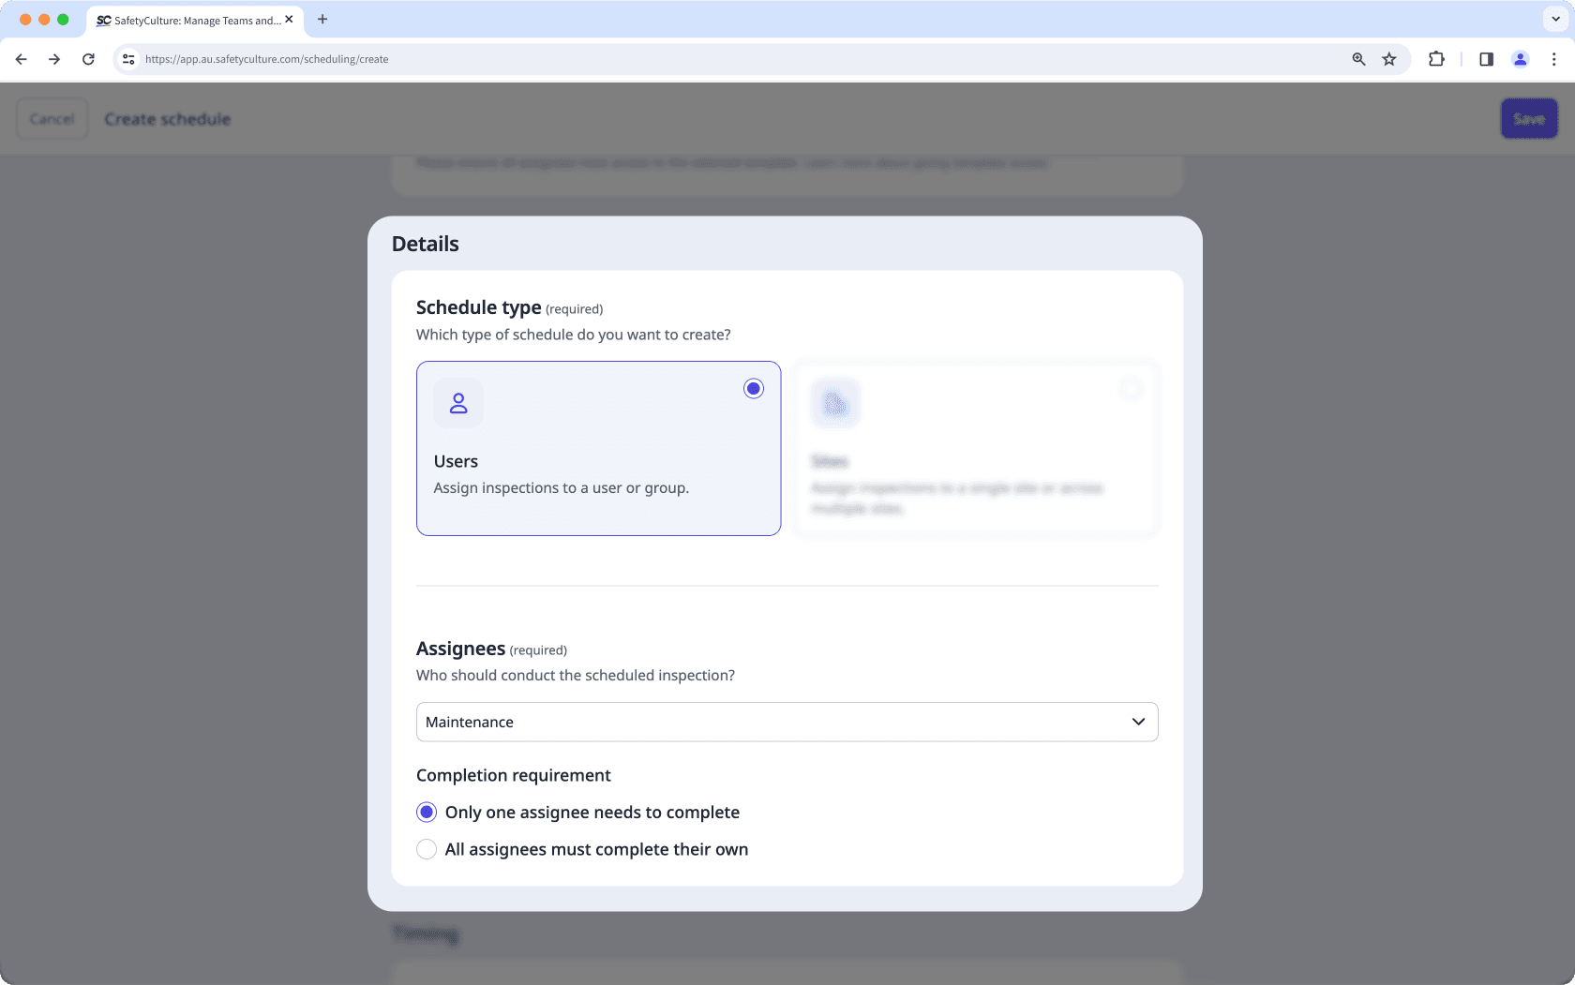
Task: Open a new browser tab
Action: coord(322,19)
